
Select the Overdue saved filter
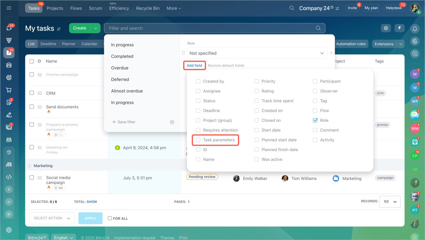coord(120,68)
